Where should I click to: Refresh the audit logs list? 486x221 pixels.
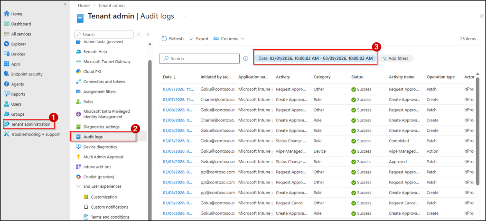173,39
